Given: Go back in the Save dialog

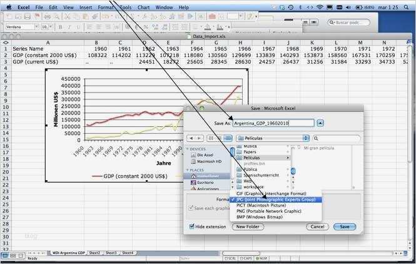Looking at the screenshot, I should (191, 138).
